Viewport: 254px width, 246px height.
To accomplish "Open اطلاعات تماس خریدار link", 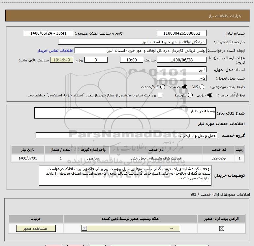I will pos(55,51).
